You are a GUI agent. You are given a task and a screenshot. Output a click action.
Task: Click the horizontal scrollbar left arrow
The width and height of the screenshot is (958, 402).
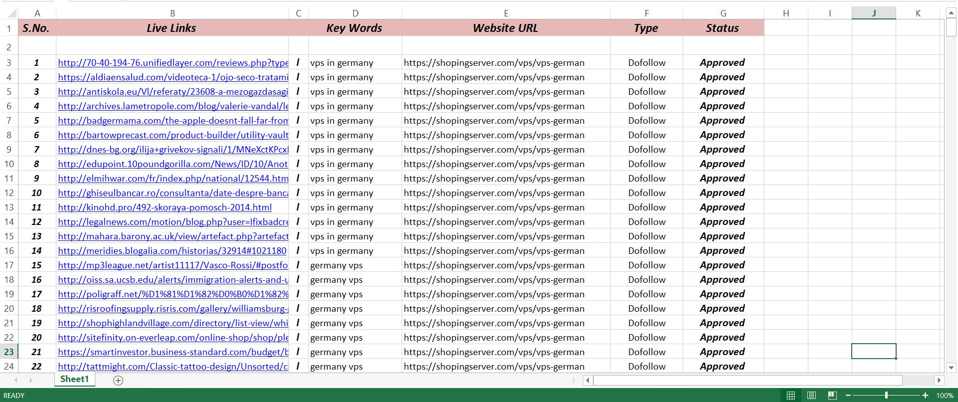pyautogui.click(x=588, y=381)
